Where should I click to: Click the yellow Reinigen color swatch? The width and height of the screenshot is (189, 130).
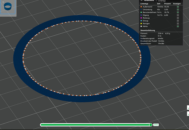141,24
